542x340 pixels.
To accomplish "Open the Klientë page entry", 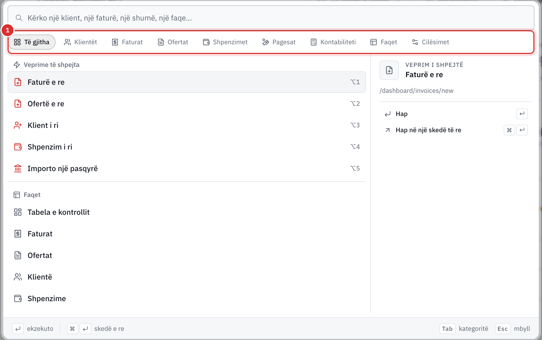I will tap(187, 277).
